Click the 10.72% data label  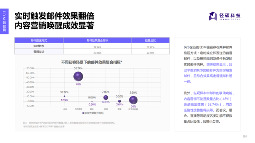tap(65, 92)
